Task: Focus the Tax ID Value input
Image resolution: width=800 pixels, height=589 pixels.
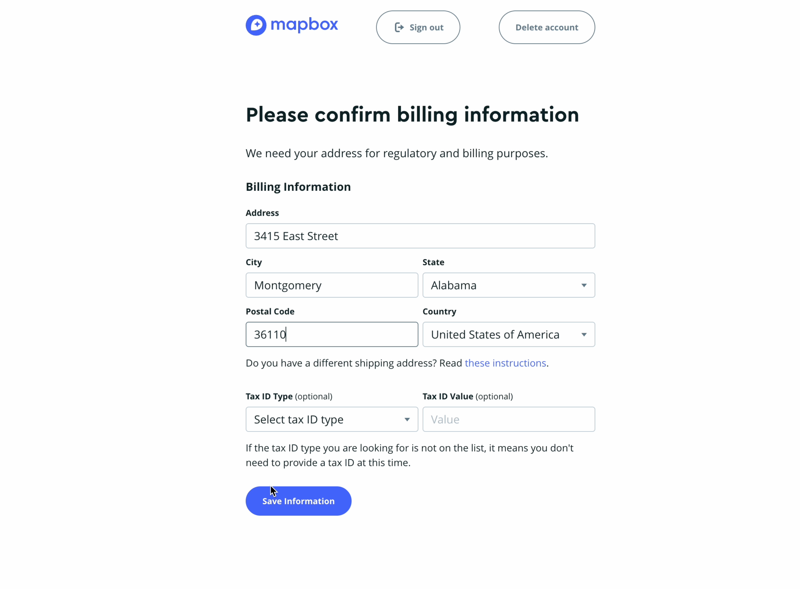Action: point(508,419)
